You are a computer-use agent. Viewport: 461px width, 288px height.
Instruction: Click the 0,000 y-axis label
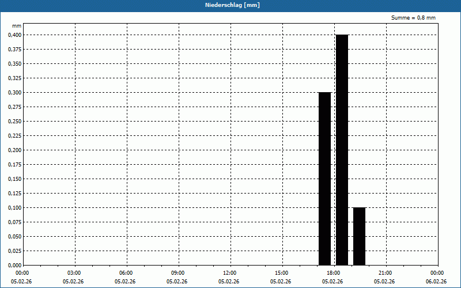[14, 265]
